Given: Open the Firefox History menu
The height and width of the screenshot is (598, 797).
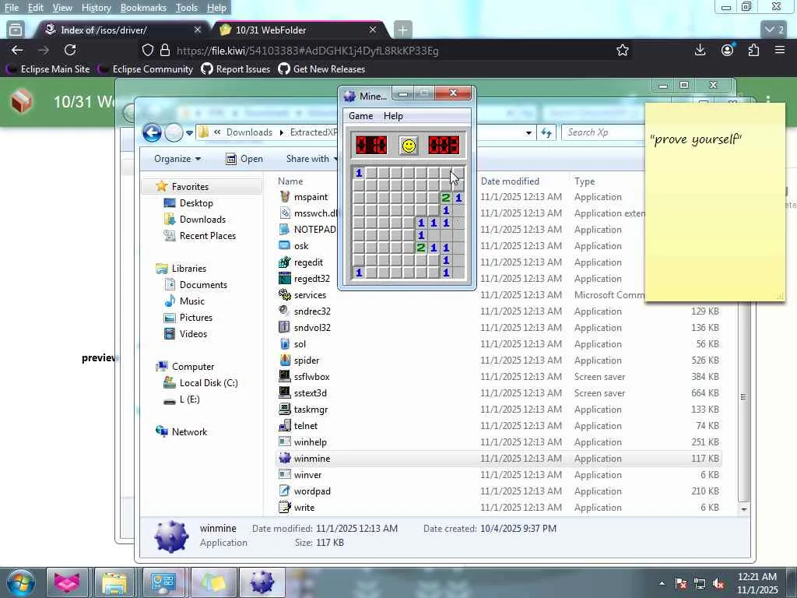Looking at the screenshot, I should click(96, 8).
